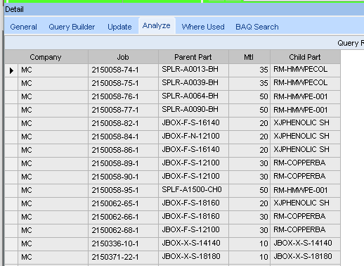Sort by the Company column header
The image size is (364, 266).
[46, 57]
